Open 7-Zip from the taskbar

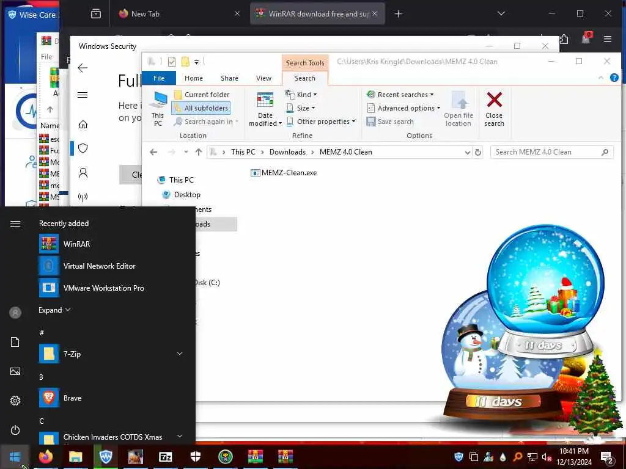tap(165, 457)
